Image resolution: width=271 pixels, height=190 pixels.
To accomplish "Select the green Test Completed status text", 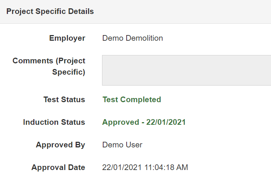I will click(x=132, y=100).
